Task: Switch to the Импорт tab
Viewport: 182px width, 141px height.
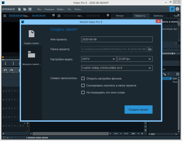Action: [x=120, y=16]
